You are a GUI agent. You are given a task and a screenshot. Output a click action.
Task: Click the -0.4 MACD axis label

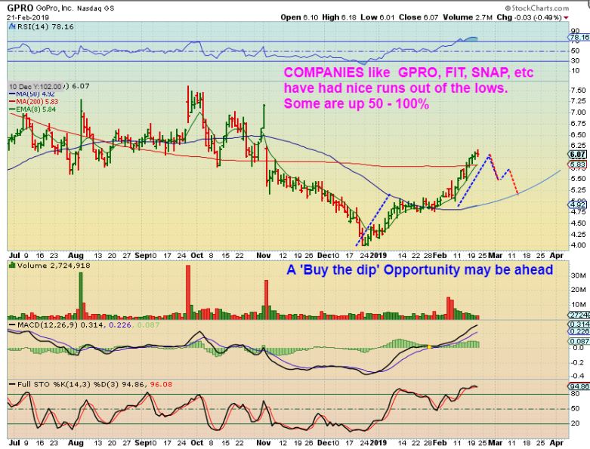578,376
